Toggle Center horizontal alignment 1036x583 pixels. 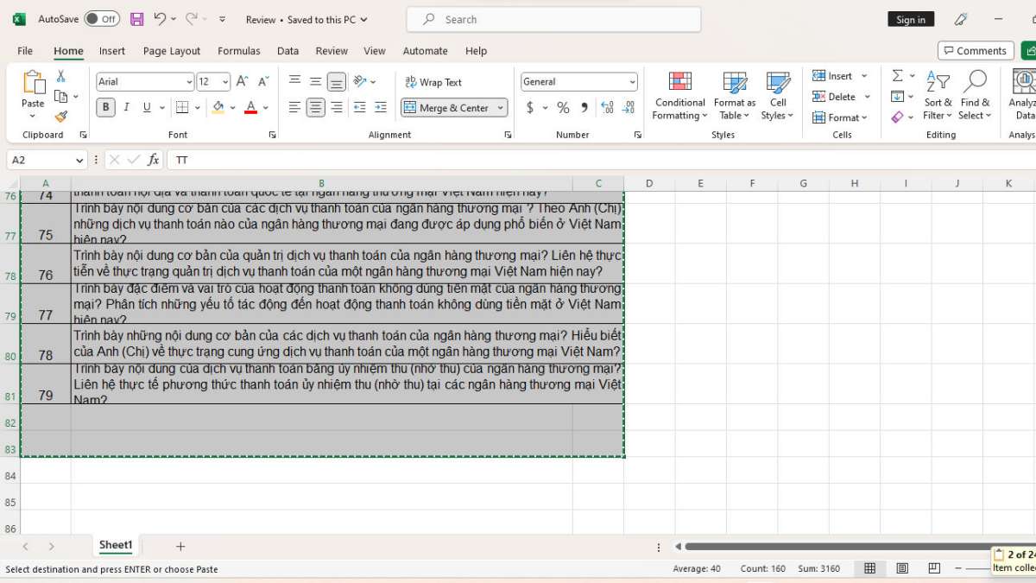coord(316,108)
